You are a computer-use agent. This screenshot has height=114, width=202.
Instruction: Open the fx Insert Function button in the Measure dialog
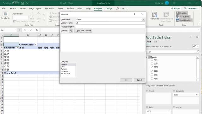(x=71, y=31)
